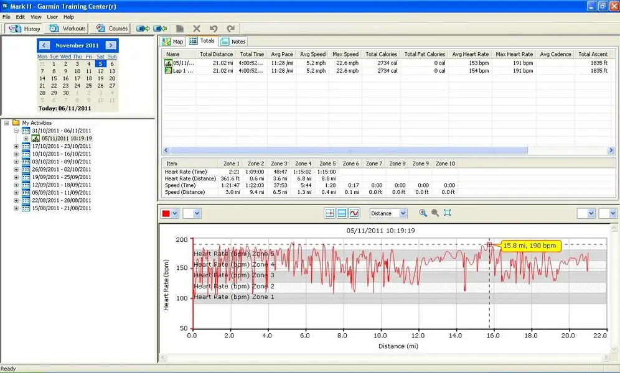
Task: Open the View menu
Action: (x=36, y=17)
